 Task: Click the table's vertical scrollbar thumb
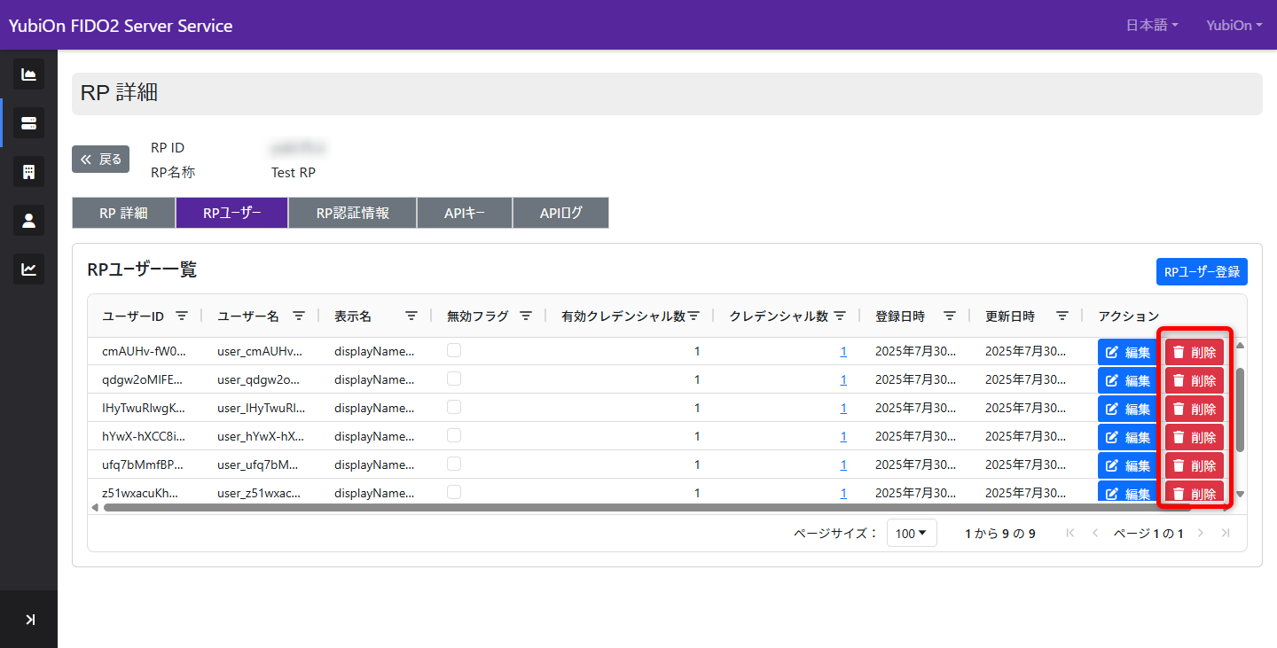[x=1240, y=409]
